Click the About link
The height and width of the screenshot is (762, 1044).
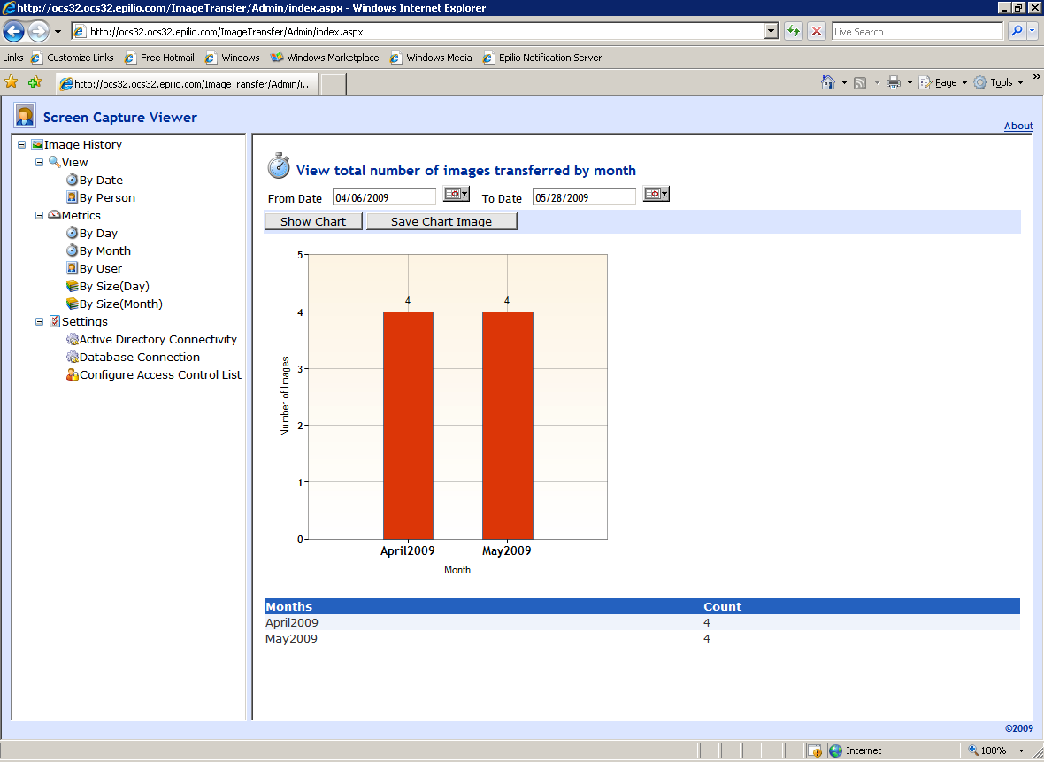[1018, 126]
